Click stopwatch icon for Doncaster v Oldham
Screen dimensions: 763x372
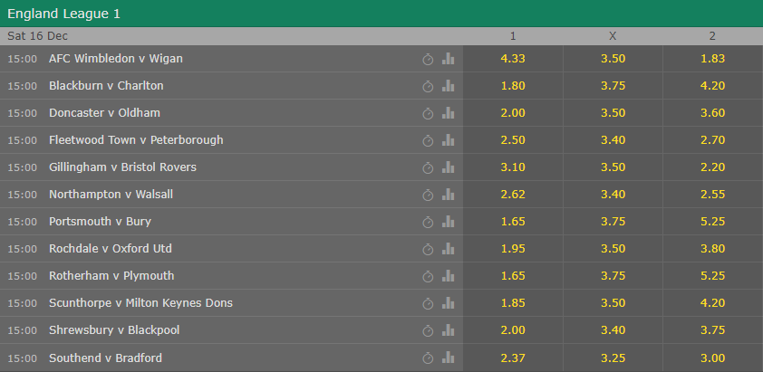(428, 113)
